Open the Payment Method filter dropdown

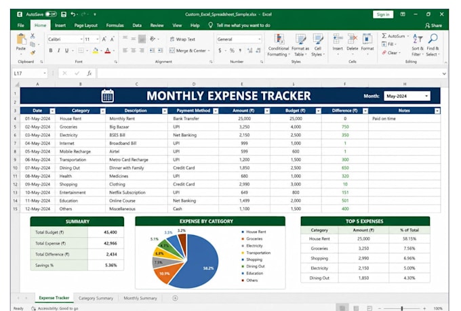pyautogui.click(x=216, y=111)
